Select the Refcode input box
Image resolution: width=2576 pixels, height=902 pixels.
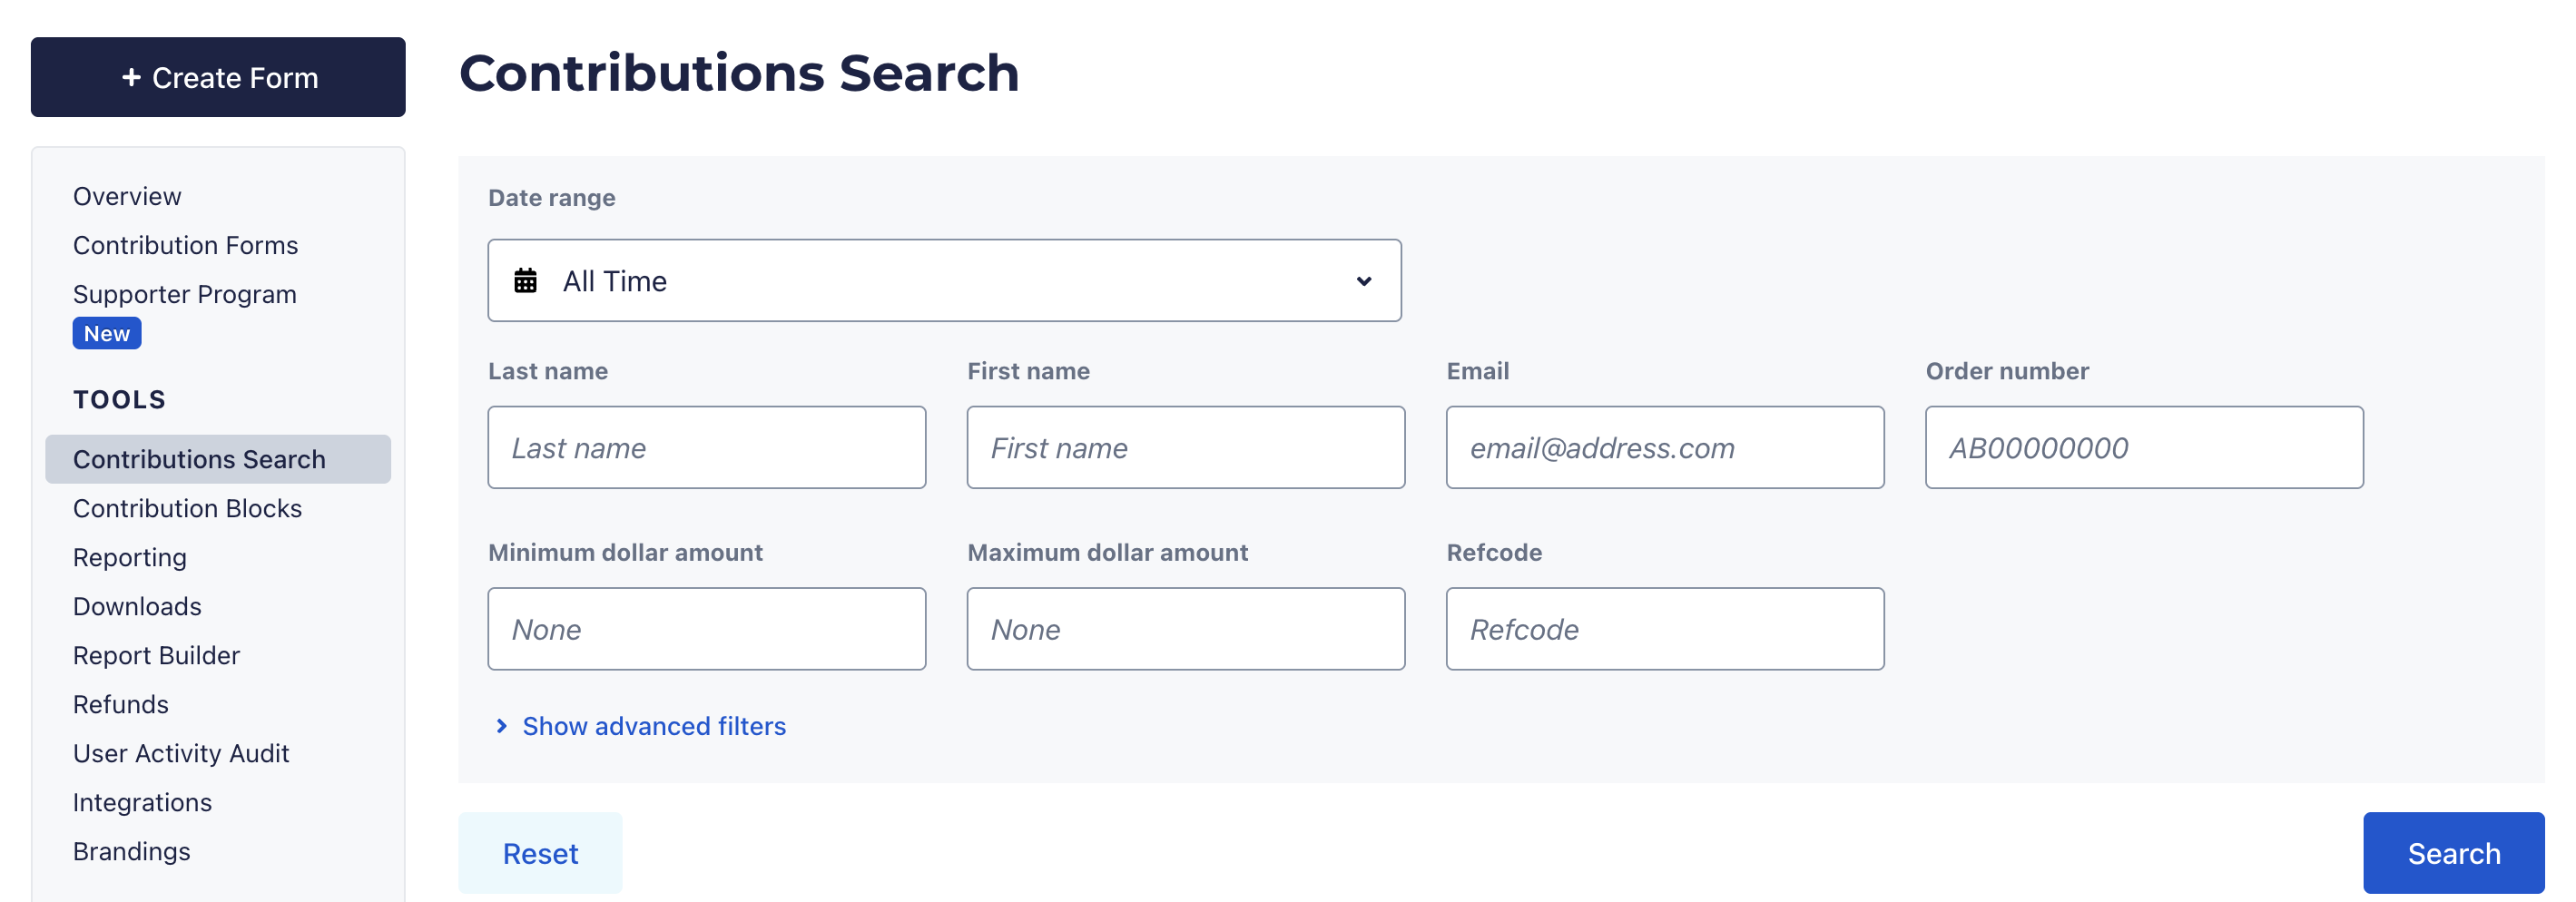[1664, 629]
